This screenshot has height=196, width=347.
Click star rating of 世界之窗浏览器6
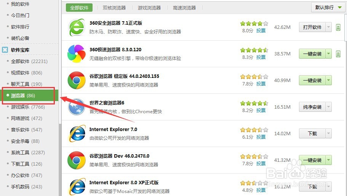pos(254,103)
